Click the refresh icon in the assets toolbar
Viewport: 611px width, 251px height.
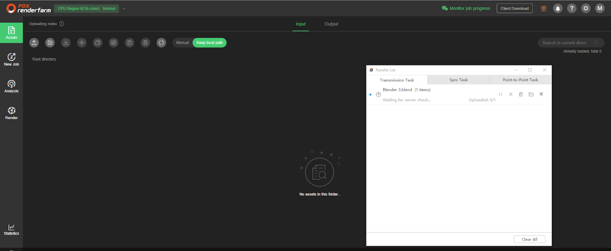point(161,43)
